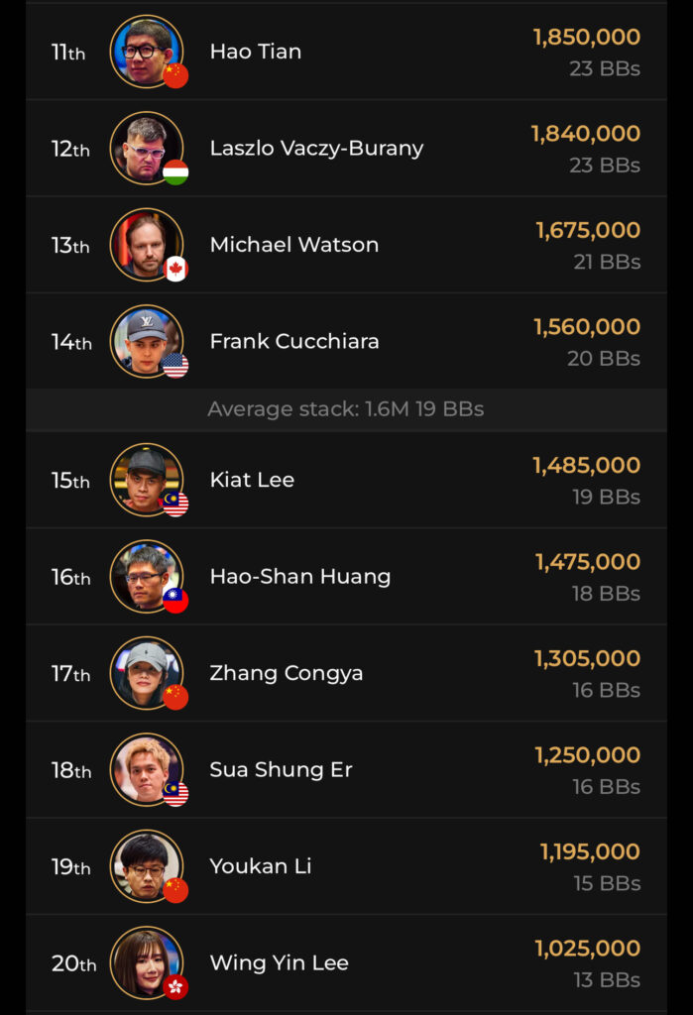Open Hao Tian's player avatar
Image resolution: width=693 pixels, height=1015 pixels.
click(145, 51)
